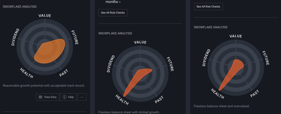Click FUTURE axis label on limited-growth snowflake
The height and width of the screenshot is (114, 281).
[170, 64]
